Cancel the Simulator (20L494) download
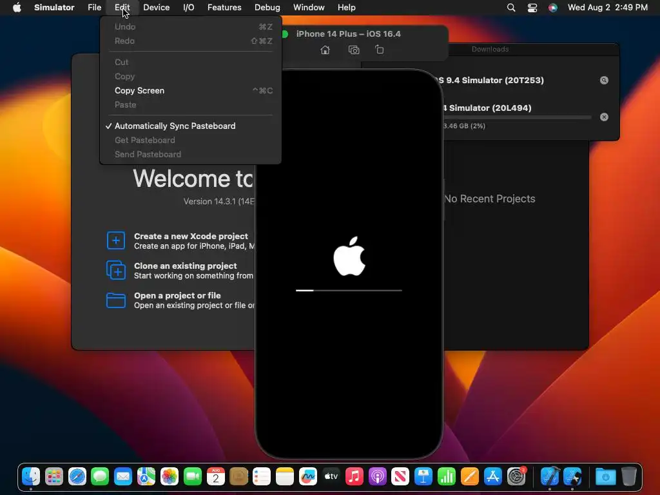 604,117
